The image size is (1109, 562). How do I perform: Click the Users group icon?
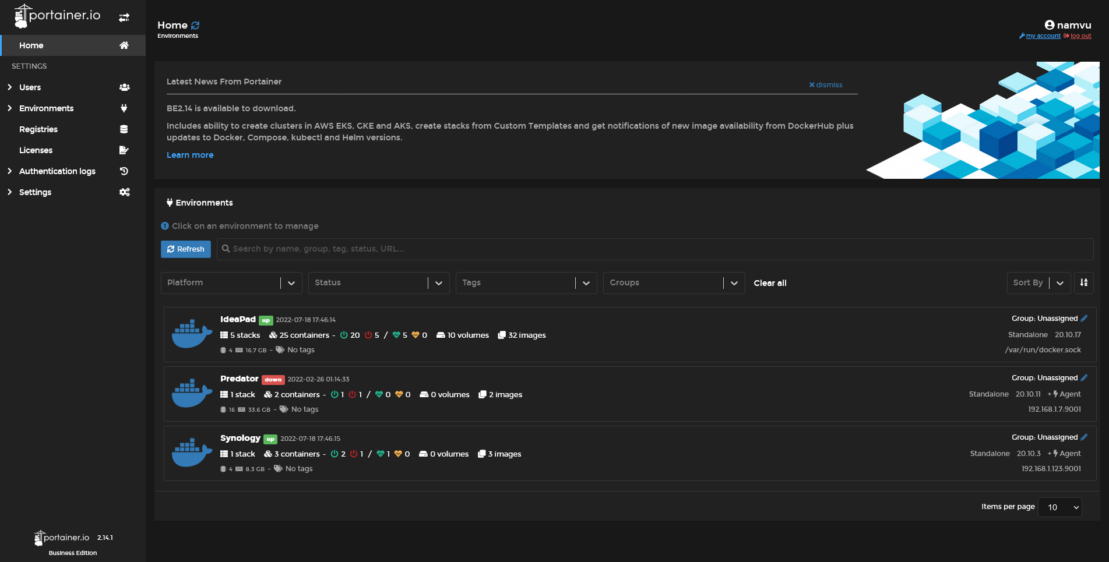point(124,87)
